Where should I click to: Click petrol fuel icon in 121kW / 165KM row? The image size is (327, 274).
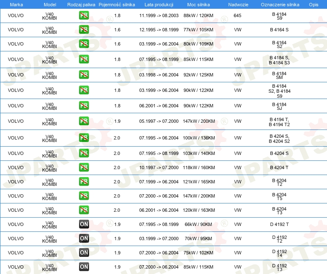tap(84, 182)
